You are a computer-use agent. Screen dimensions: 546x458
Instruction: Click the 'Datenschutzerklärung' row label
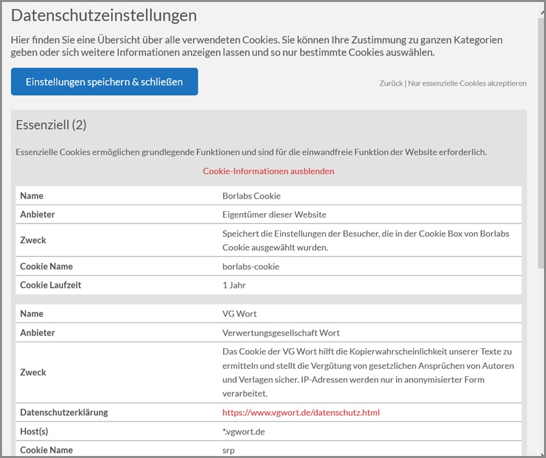click(x=64, y=413)
